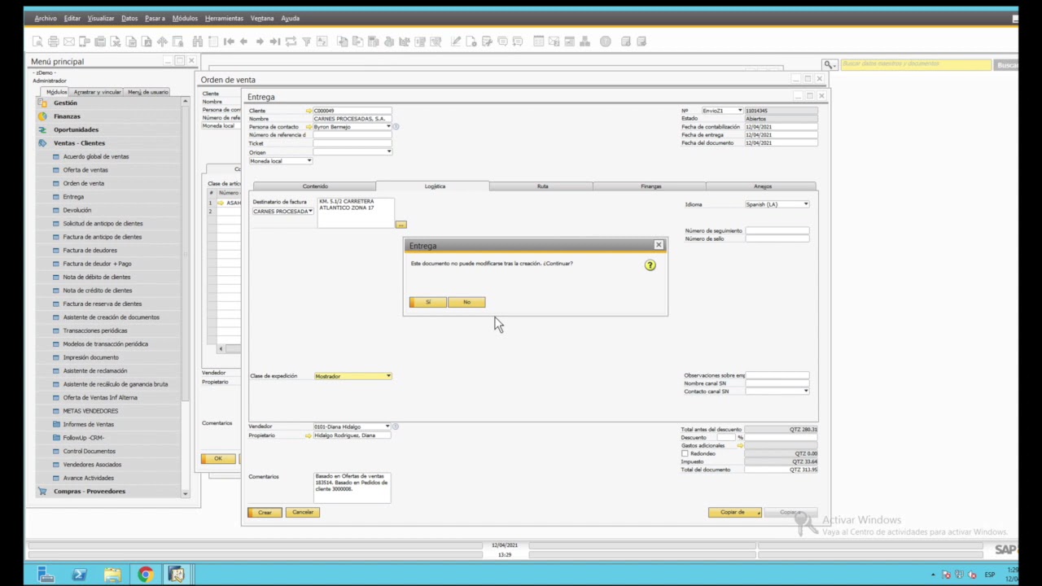Viewport: 1042px width, 586px height.
Task: Expand the Compras - Proveedores module
Action: pos(90,492)
